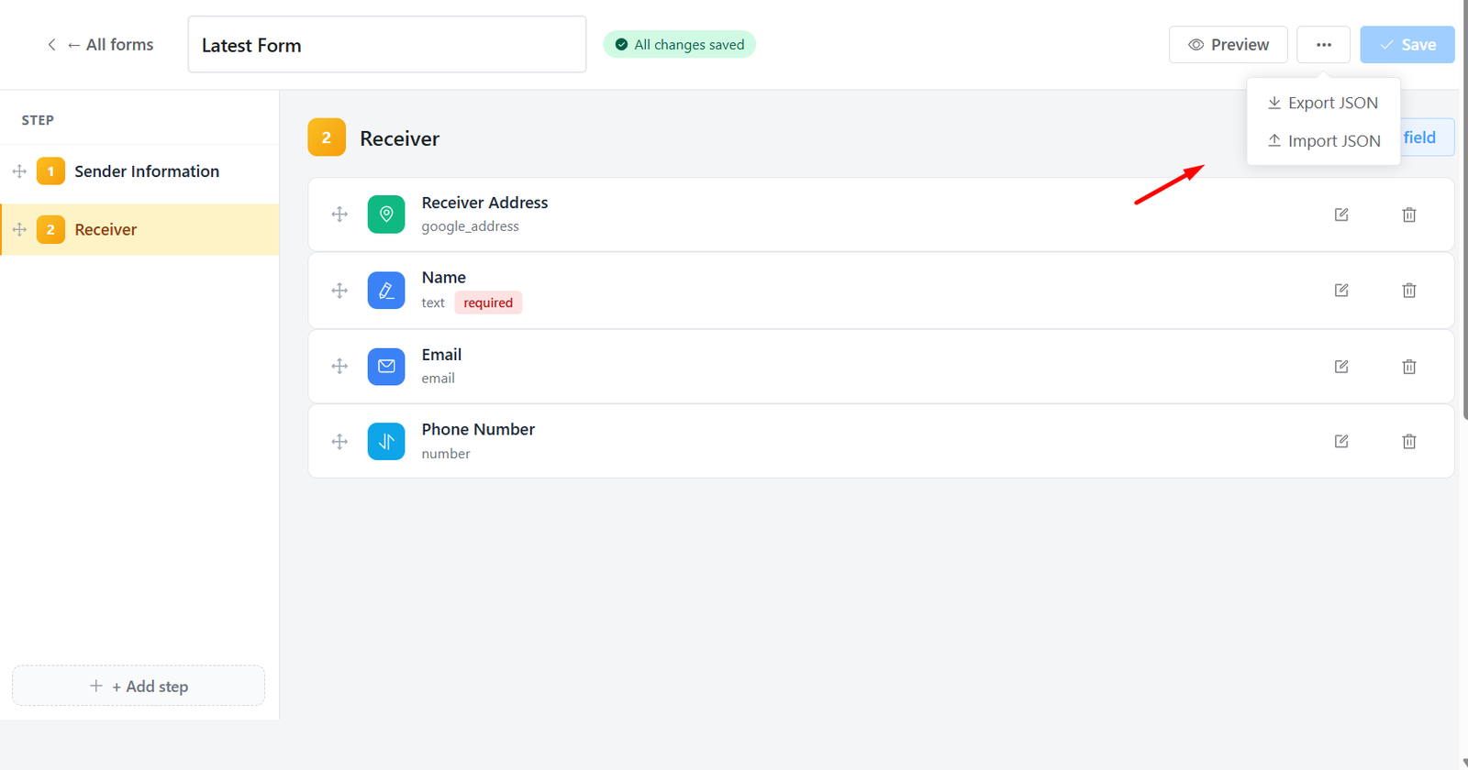Delete the Email field
This screenshot has height=770, width=1468.
coord(1409,367)
